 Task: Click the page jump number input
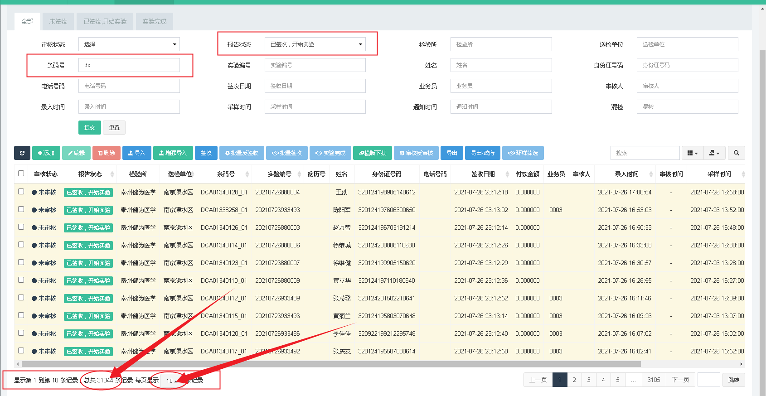(709, 380)
